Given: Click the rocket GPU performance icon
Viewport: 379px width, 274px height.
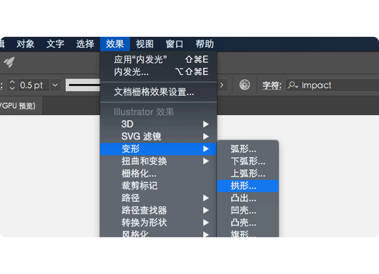Looking at the screenshot, I should click(9, 62).
